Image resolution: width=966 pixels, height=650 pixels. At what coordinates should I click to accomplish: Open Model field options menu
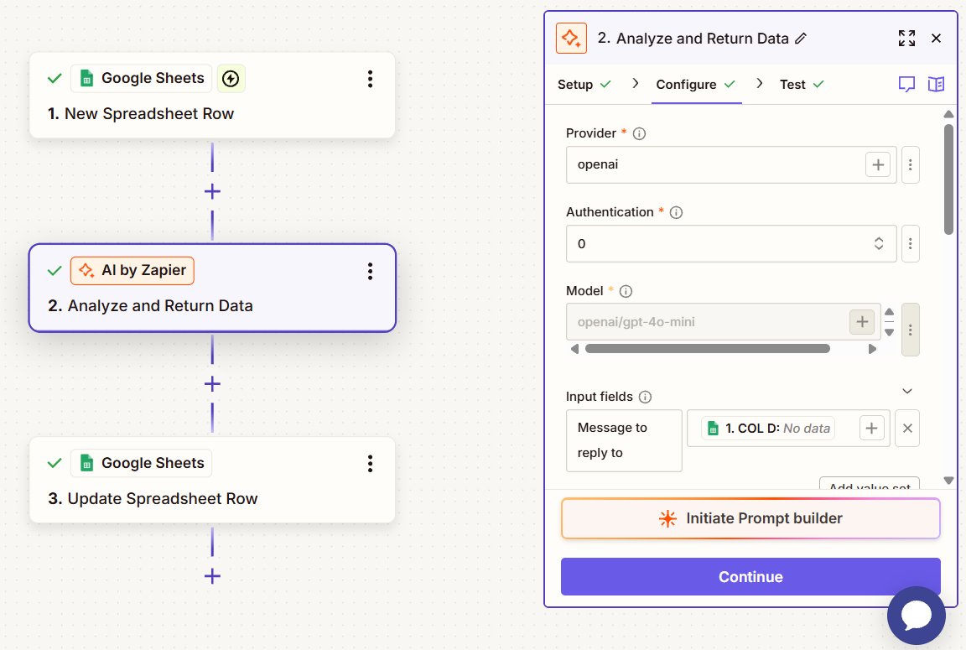(911, 330)
